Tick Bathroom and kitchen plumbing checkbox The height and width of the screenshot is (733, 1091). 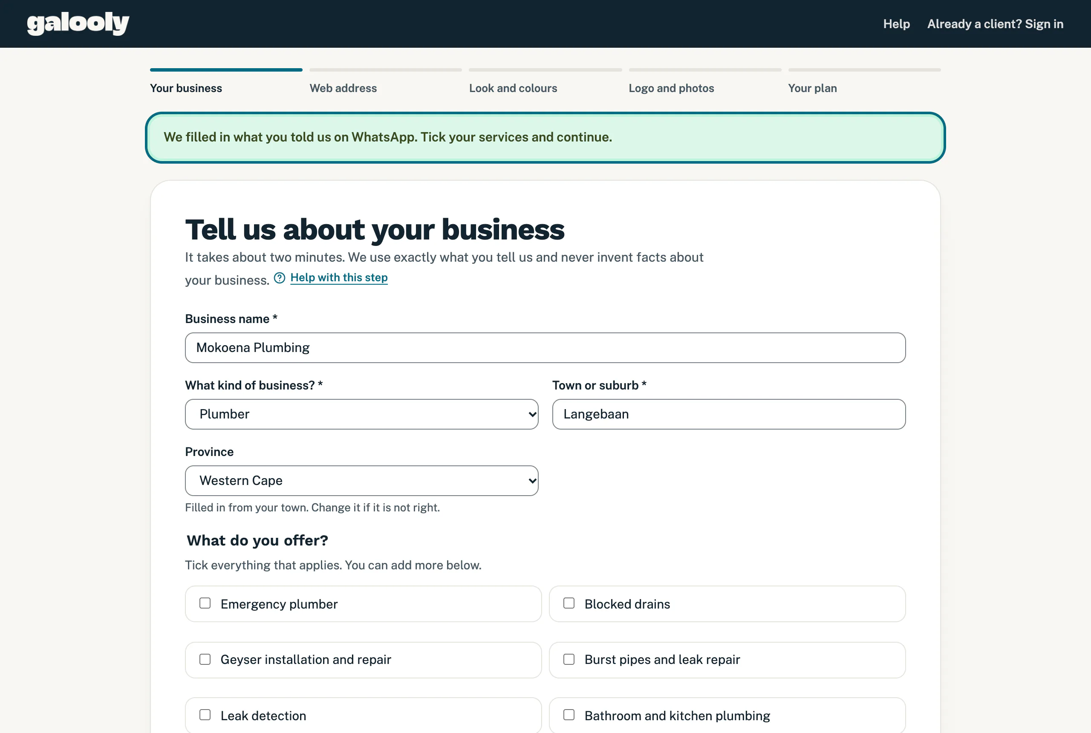tap(569, 715)
